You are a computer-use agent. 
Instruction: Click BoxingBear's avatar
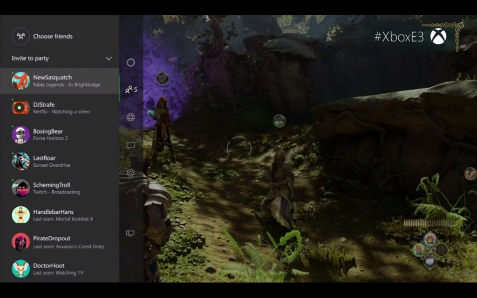(20, 135)
